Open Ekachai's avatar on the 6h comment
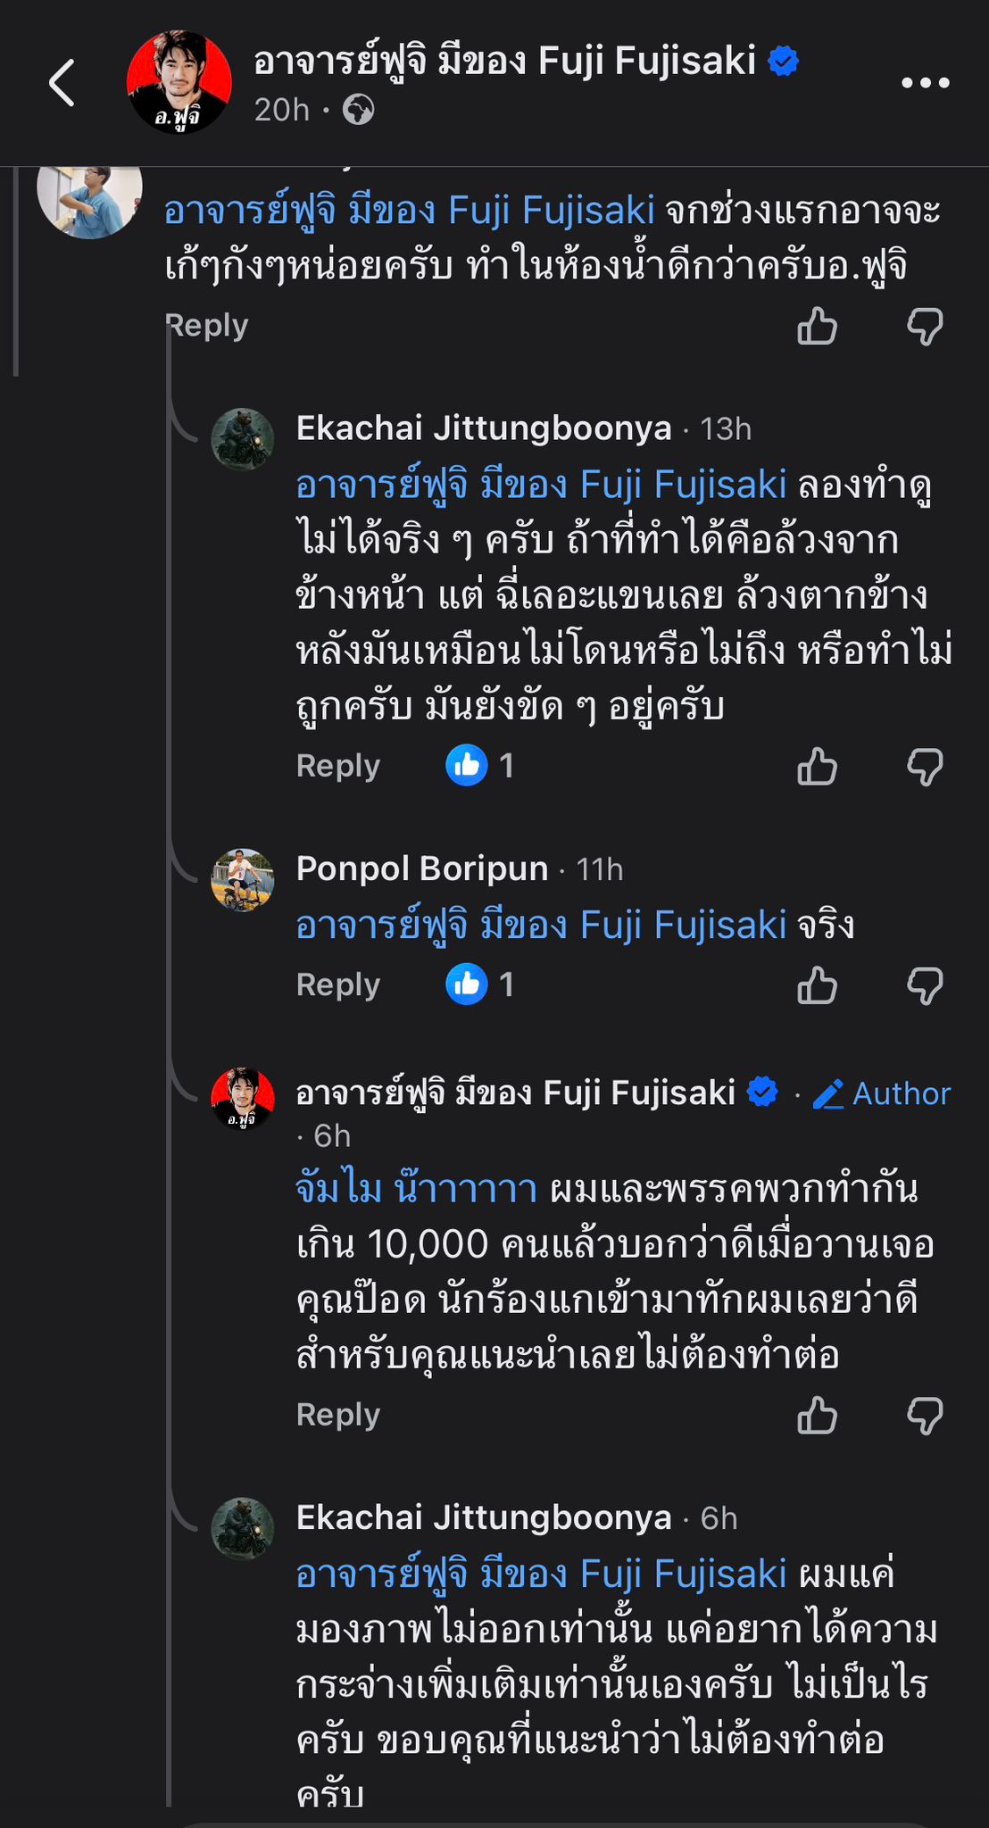The height and width of the screenshot is (1828, 989). (242, 1529)
